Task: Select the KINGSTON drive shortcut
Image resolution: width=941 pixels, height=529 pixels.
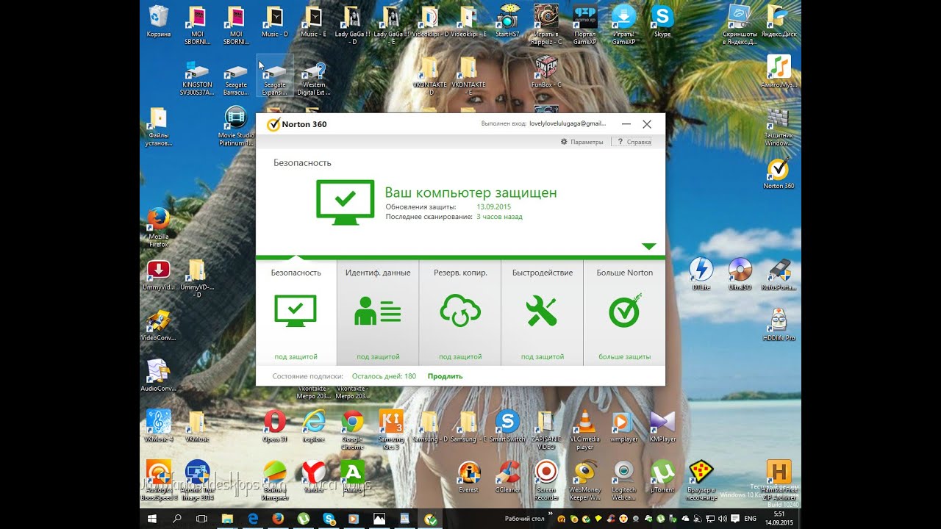Action: point(197,78)
